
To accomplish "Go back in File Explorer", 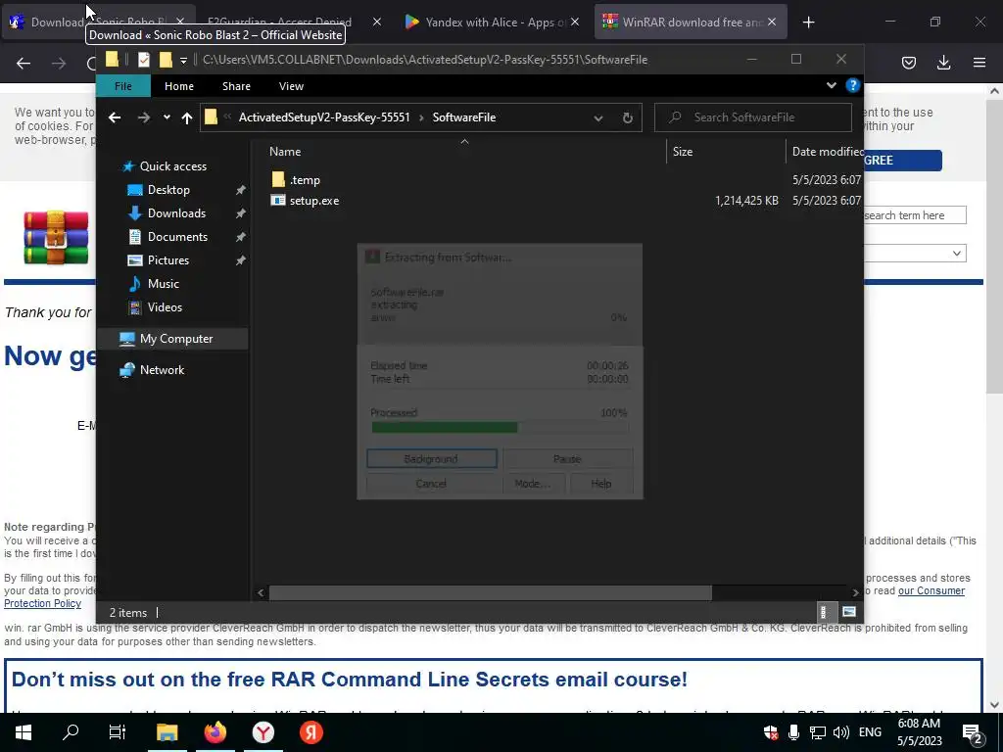I will click(115, 117).
